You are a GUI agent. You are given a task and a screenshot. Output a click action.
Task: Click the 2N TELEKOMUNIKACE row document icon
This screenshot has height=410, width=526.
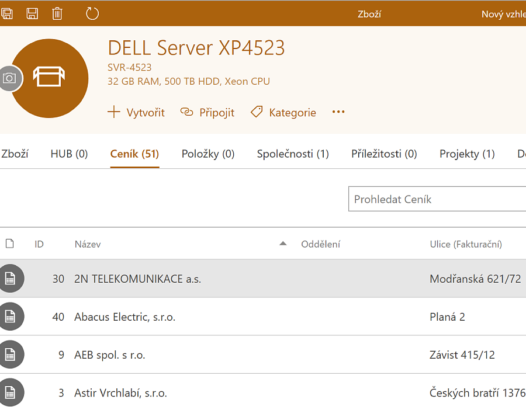click(11, 278)
